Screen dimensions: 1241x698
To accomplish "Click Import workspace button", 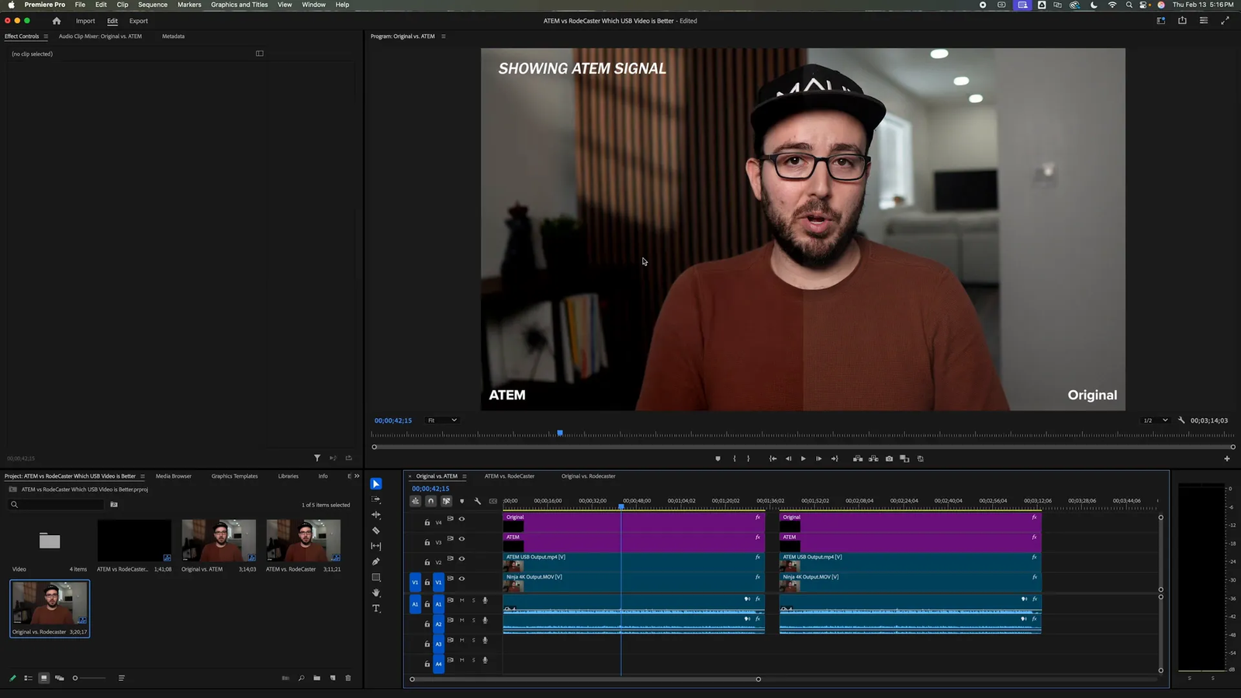I will (85, 21).
